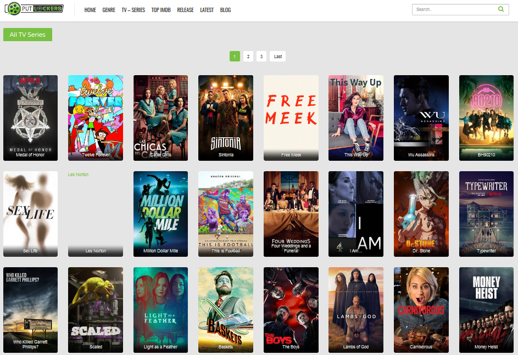
Task: Open The Boys poster
Action: pyautogui.click(x=291, y=310)
